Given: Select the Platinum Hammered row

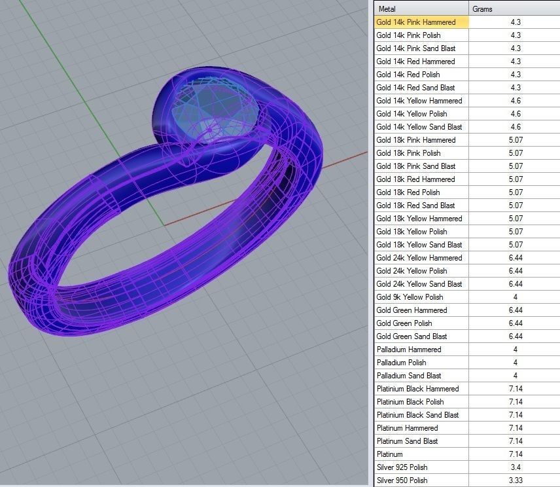Looking at the screenshot, I should pos(467,428).
